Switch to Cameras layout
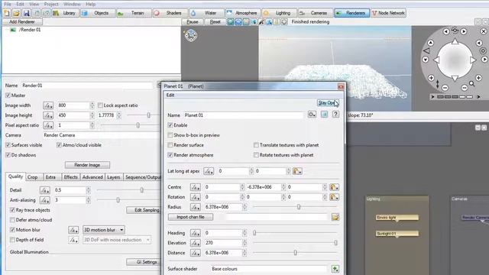 316,13
